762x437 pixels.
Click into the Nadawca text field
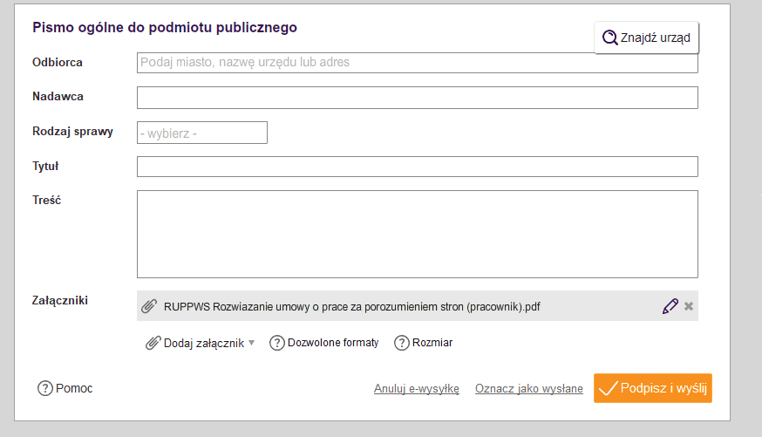(417, 98)
